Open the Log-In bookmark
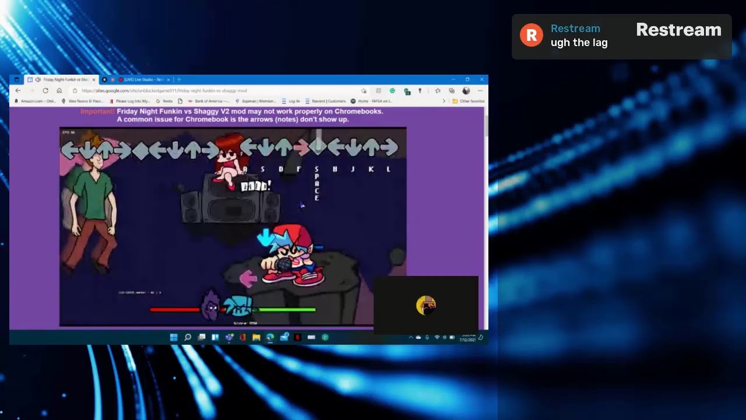The image size is (746, 420). (x=291, y=101)
